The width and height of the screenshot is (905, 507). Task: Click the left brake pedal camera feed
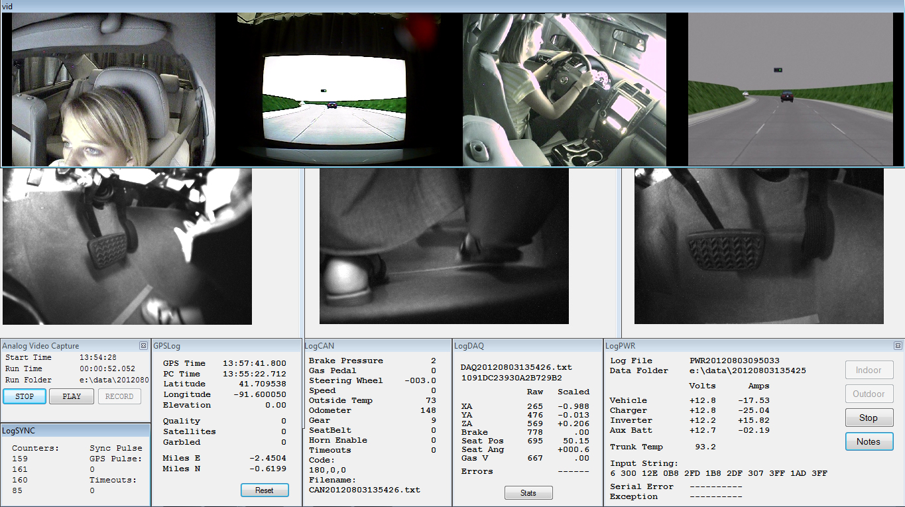(x=127, y=247)
